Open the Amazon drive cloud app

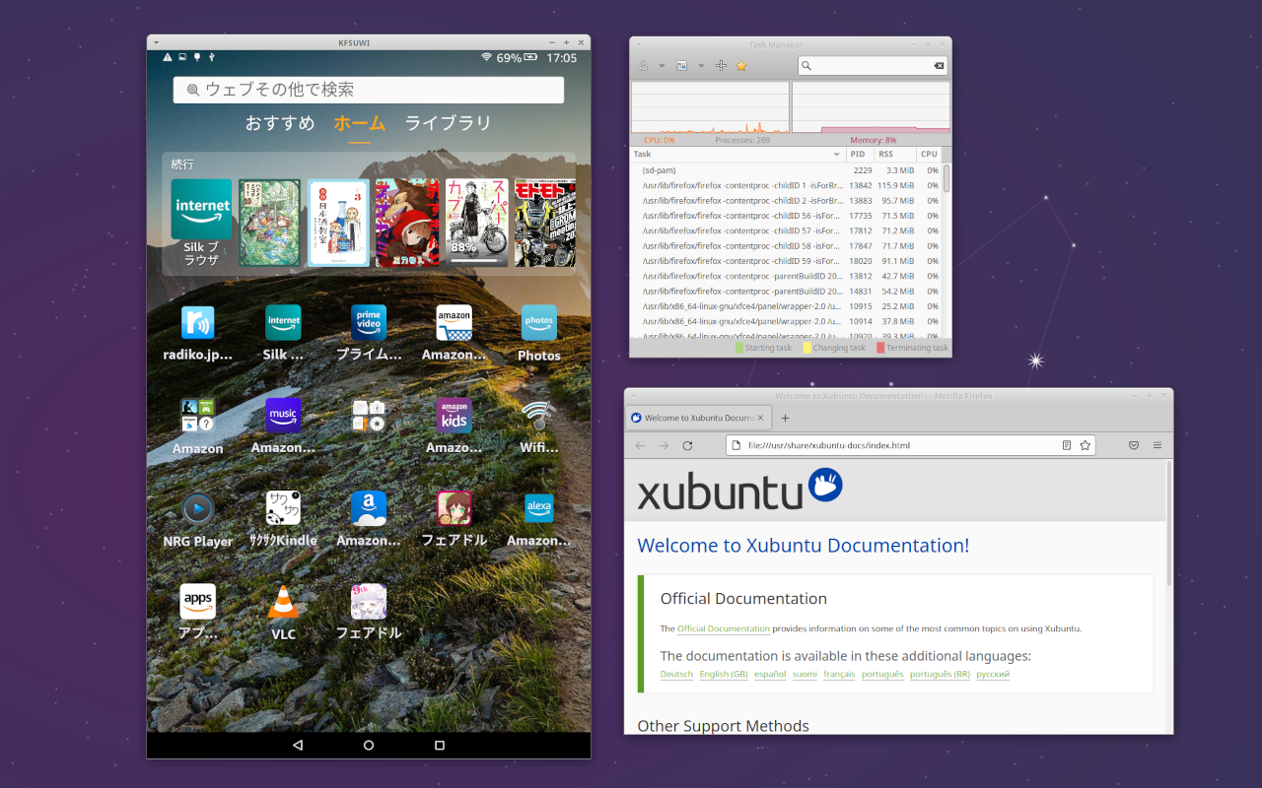(369, 508)
